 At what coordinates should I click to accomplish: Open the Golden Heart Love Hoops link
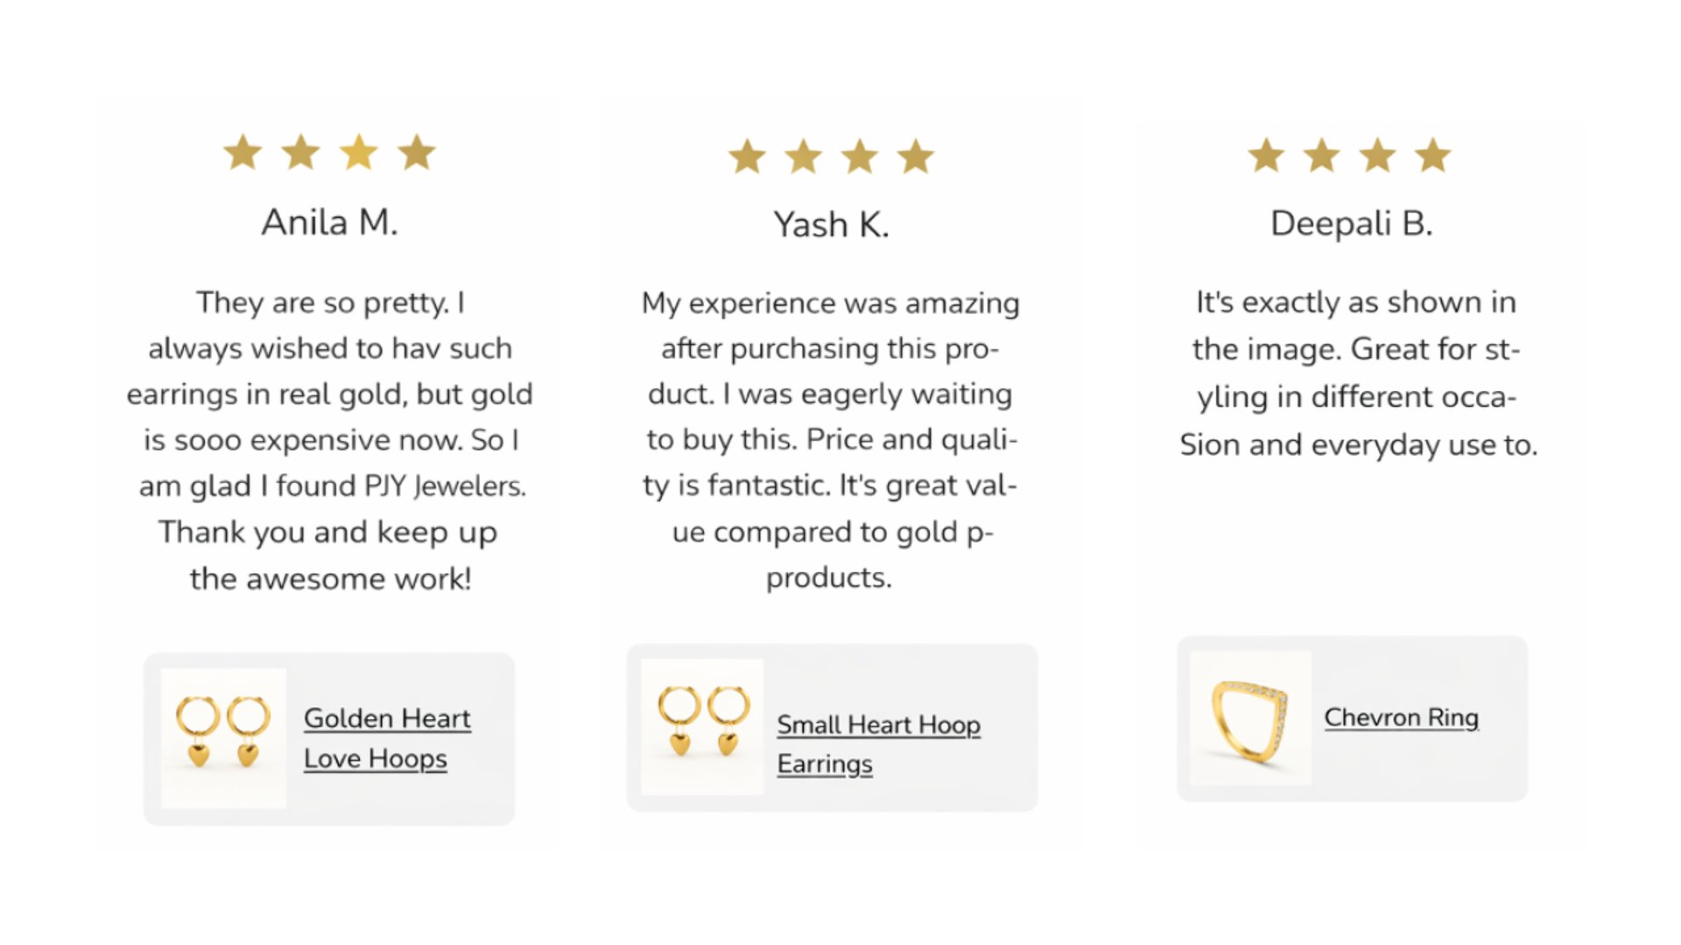point(386,738)
